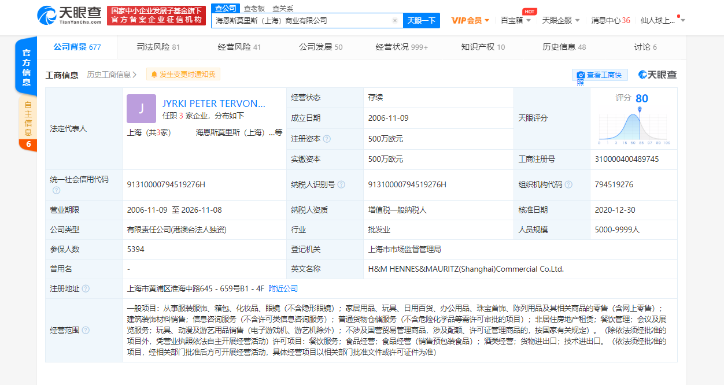Click 登记机关 value 上海市市场监督管理局
This screenshot has height=385, width=724.
405,249
